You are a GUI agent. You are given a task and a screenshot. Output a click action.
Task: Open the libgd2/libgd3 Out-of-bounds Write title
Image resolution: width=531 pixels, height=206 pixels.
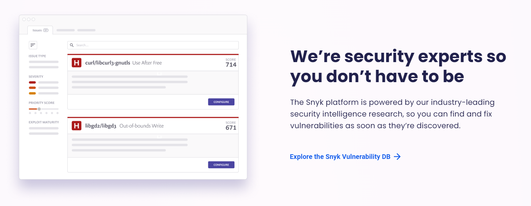point(124,126)
